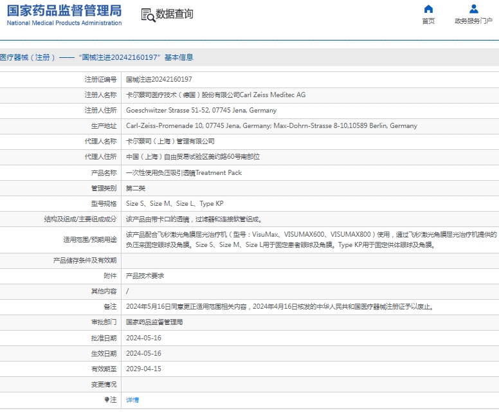This screenshot has height=413, width=499.
Task: Click the 批准日期 label
Action: pyautogui.click(x=104, y=338)
